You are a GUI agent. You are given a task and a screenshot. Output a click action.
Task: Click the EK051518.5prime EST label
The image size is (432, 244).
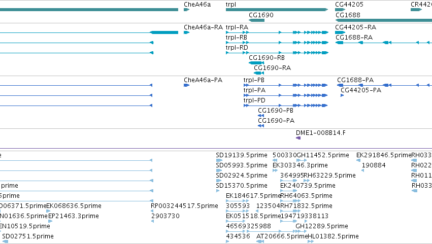pos(253,217)
